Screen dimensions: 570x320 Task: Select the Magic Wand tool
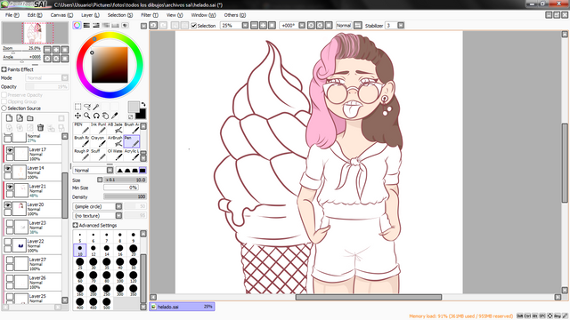[x=96, y=107]
